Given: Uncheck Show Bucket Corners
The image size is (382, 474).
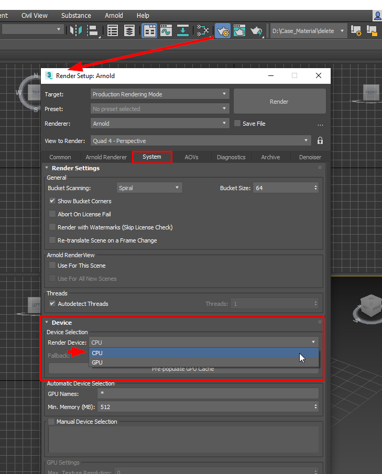Looking at the screenshot, I should tap(52, 201).
